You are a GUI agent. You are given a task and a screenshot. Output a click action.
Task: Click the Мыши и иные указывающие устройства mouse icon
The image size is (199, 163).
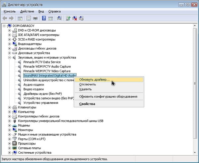(x=15, y=134)
